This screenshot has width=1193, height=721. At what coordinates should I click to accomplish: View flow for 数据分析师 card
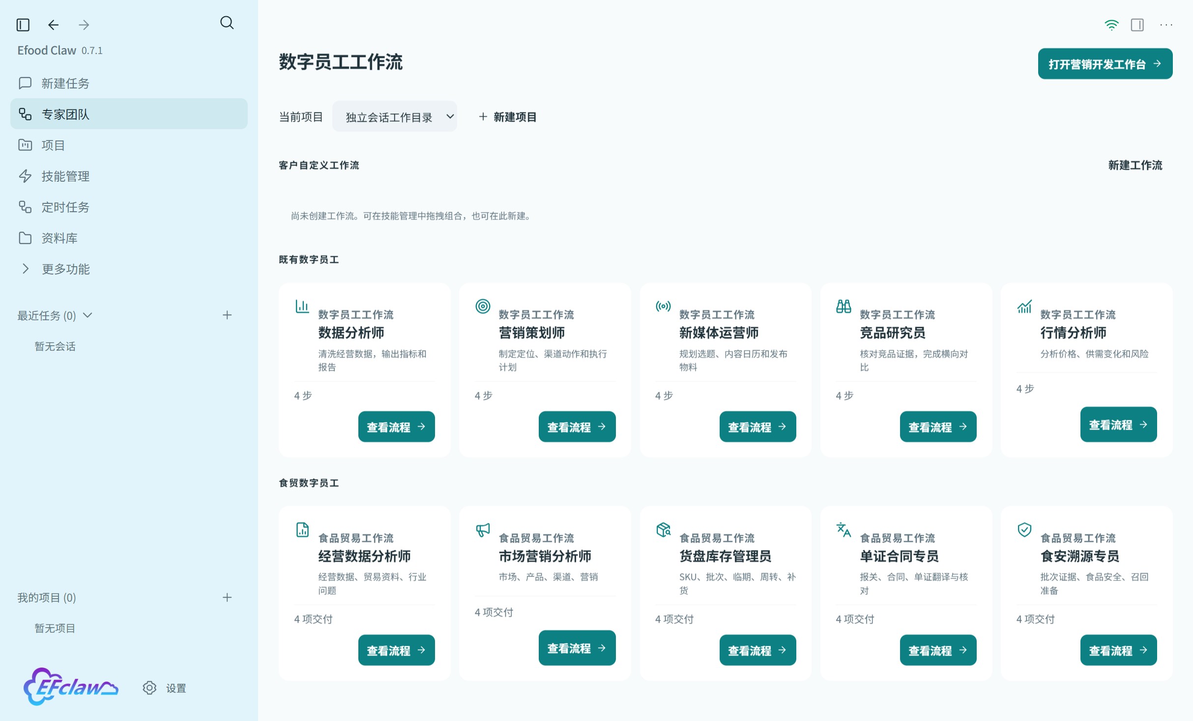click(x=396, y=427)
